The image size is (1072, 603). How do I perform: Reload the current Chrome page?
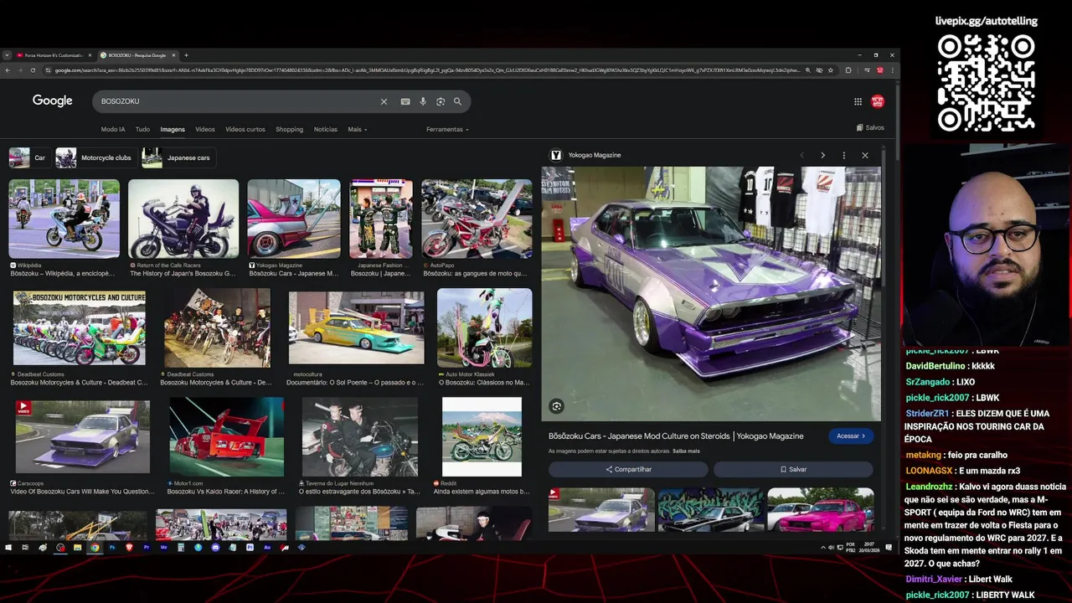coord(33,70)
